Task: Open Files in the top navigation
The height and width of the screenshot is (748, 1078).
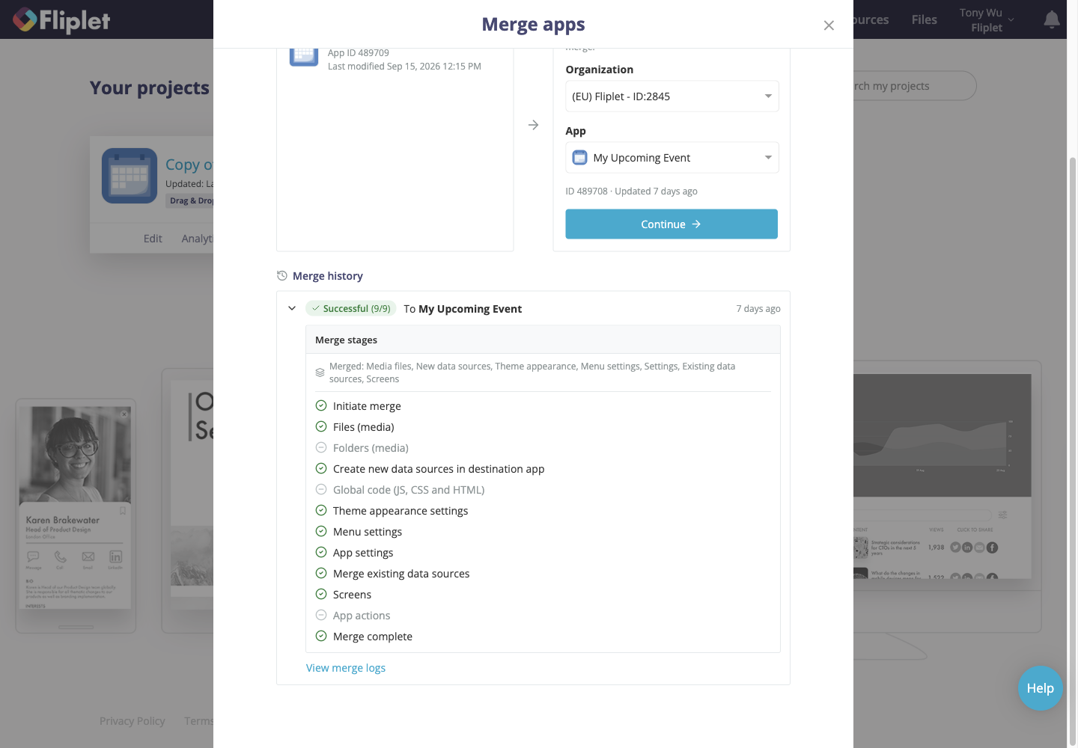Action: (x=925, y=19)
